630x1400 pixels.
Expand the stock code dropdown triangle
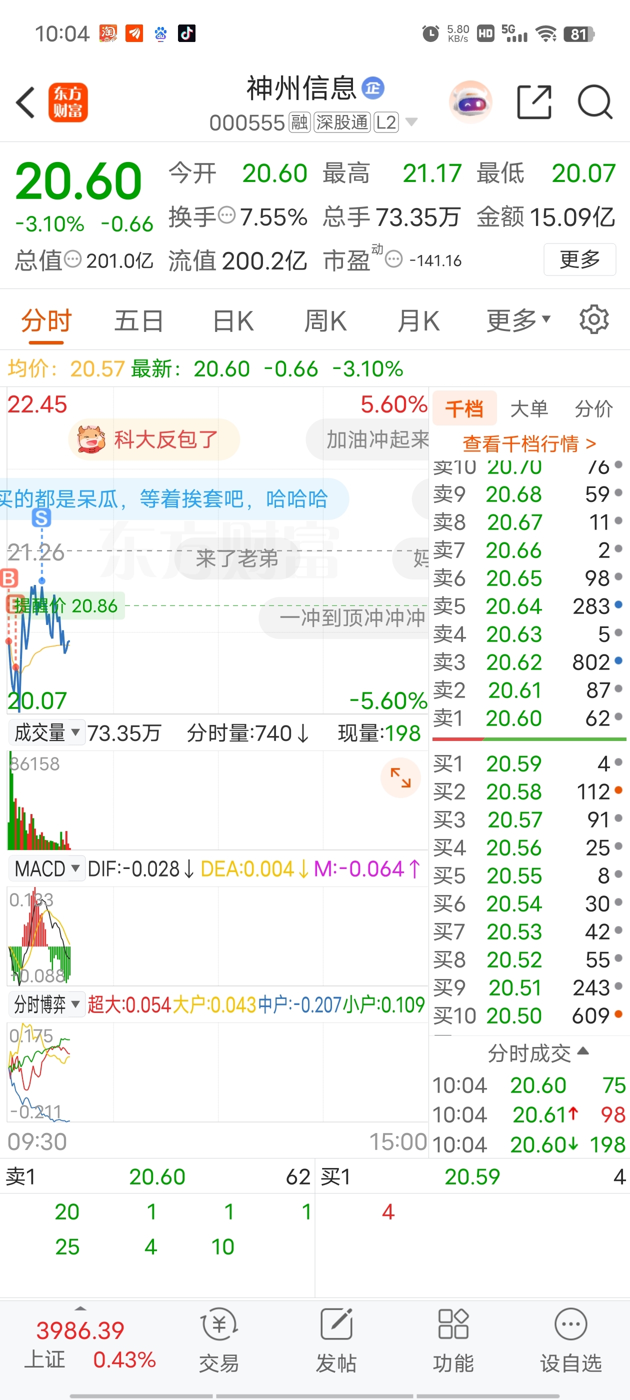pyautogui.click(x=411, y=122)
